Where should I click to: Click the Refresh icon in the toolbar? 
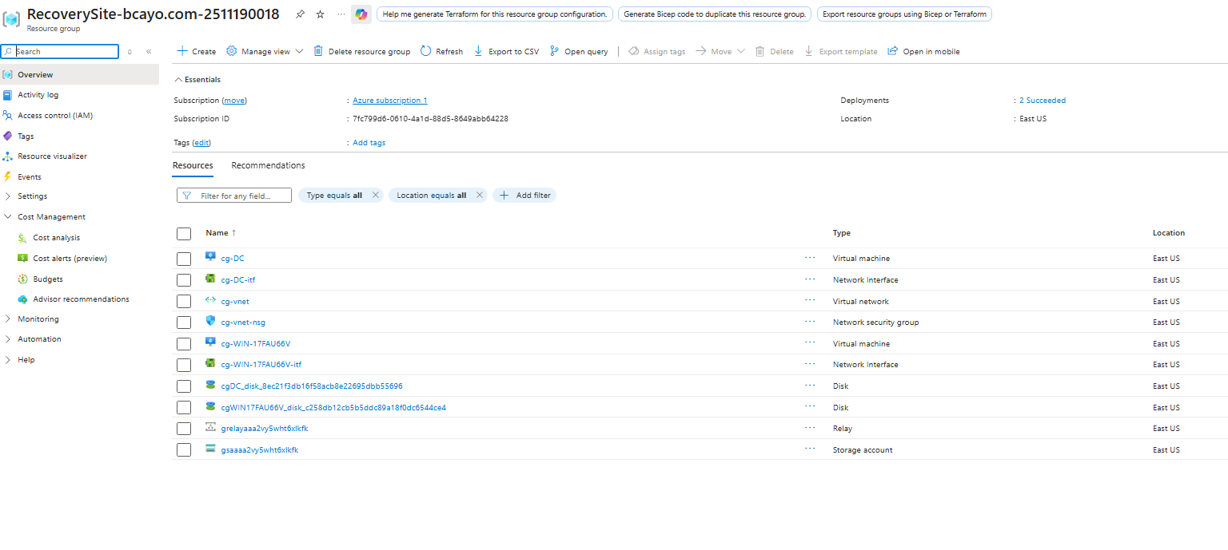425,51
